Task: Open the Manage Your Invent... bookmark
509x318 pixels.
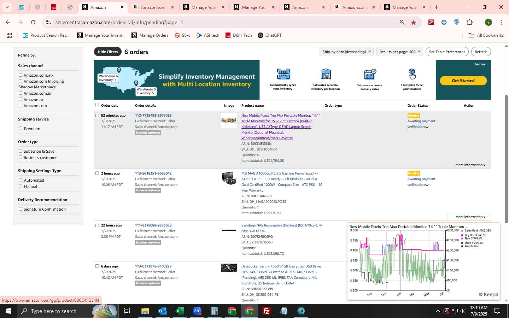Action: point(101,35)
